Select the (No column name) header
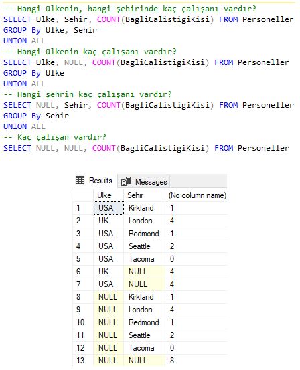 [197, 195]
